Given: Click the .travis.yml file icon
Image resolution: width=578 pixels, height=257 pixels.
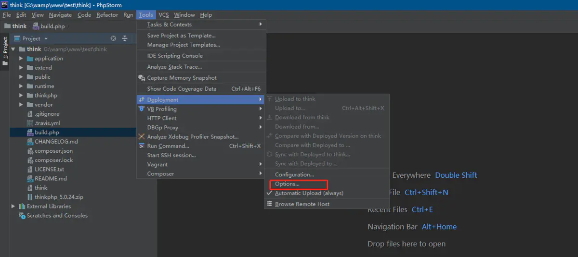Looking at the screenshot, I should 30,123.
